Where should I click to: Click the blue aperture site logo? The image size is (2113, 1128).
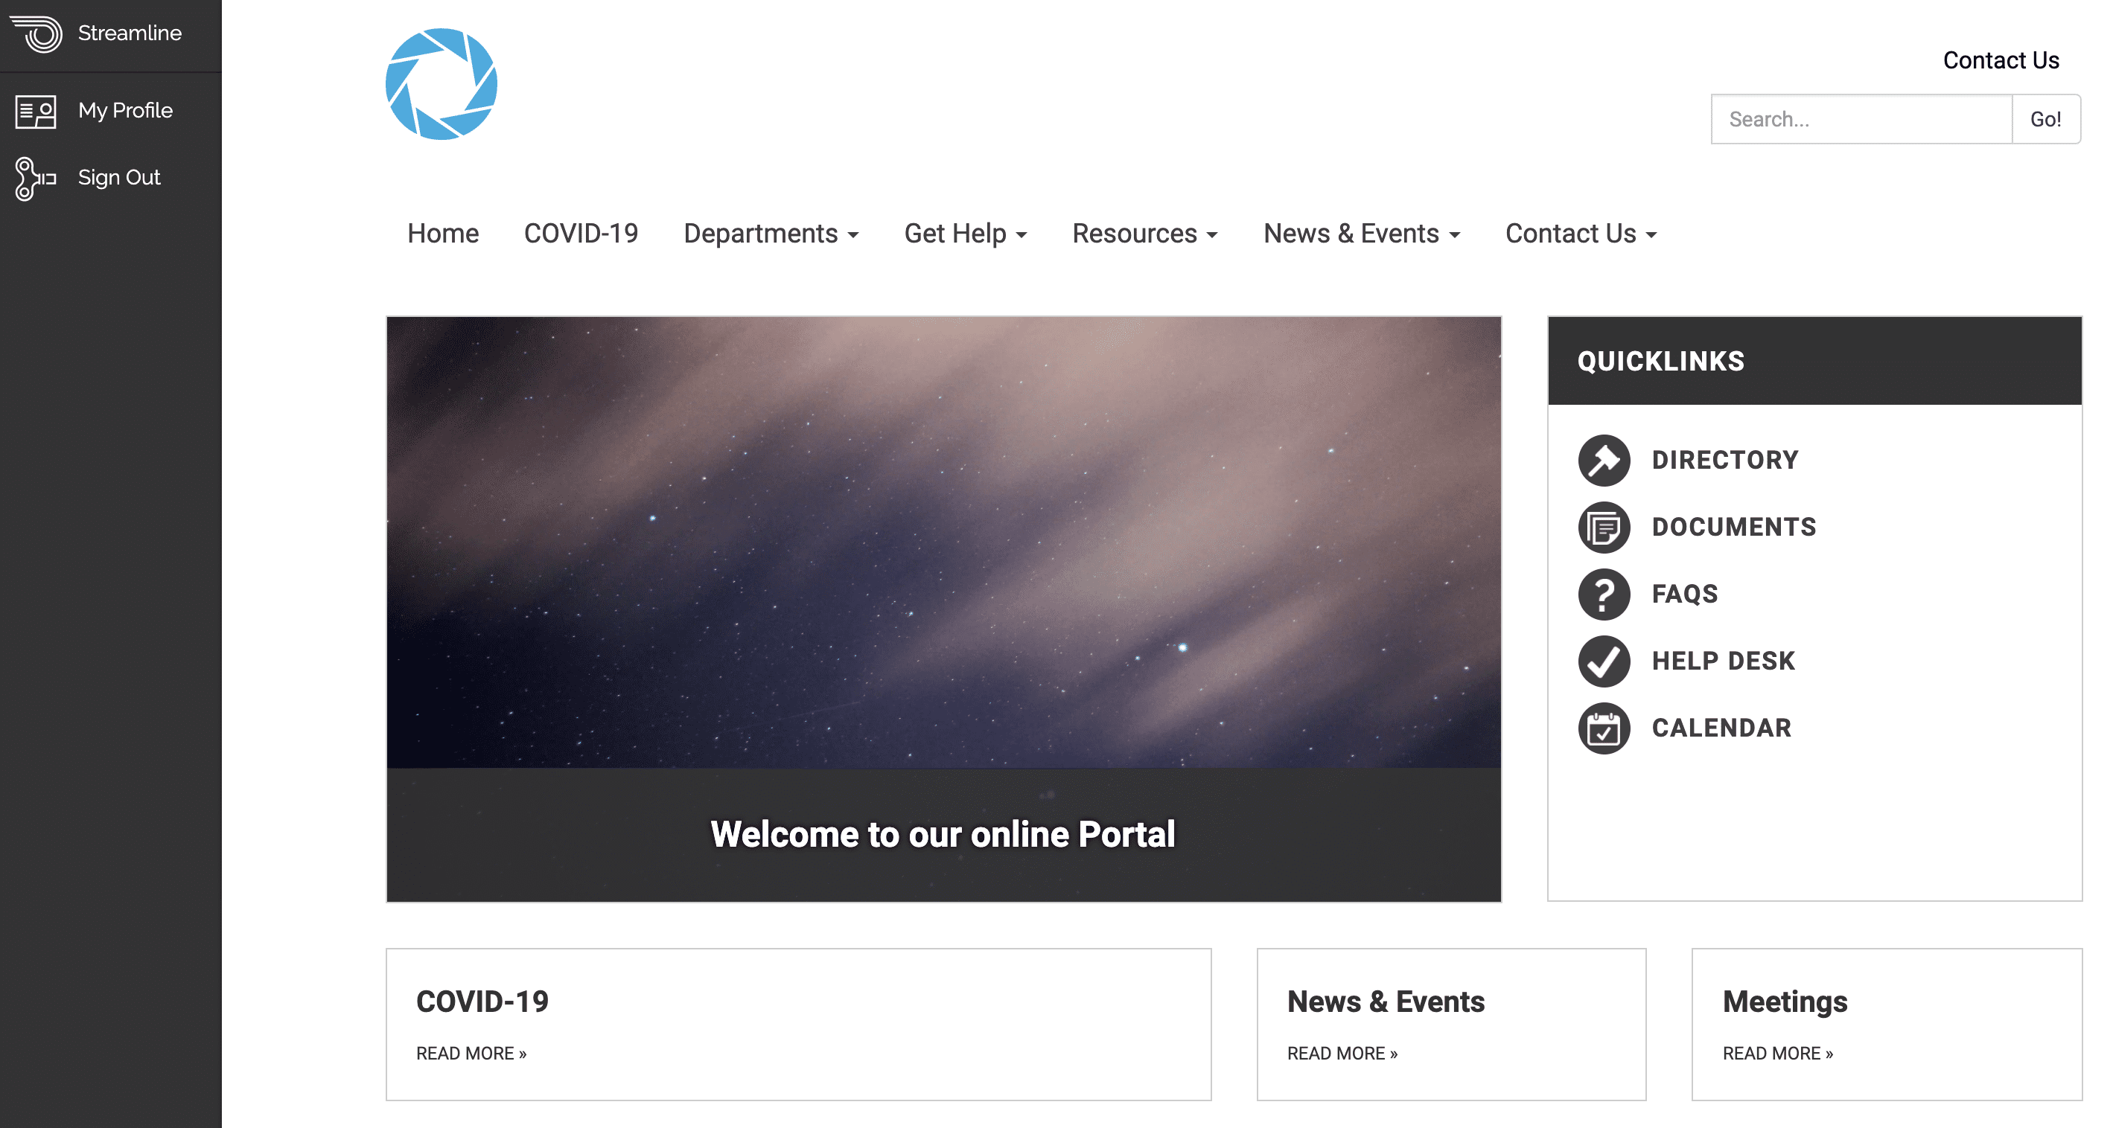[x=442, y=84]
